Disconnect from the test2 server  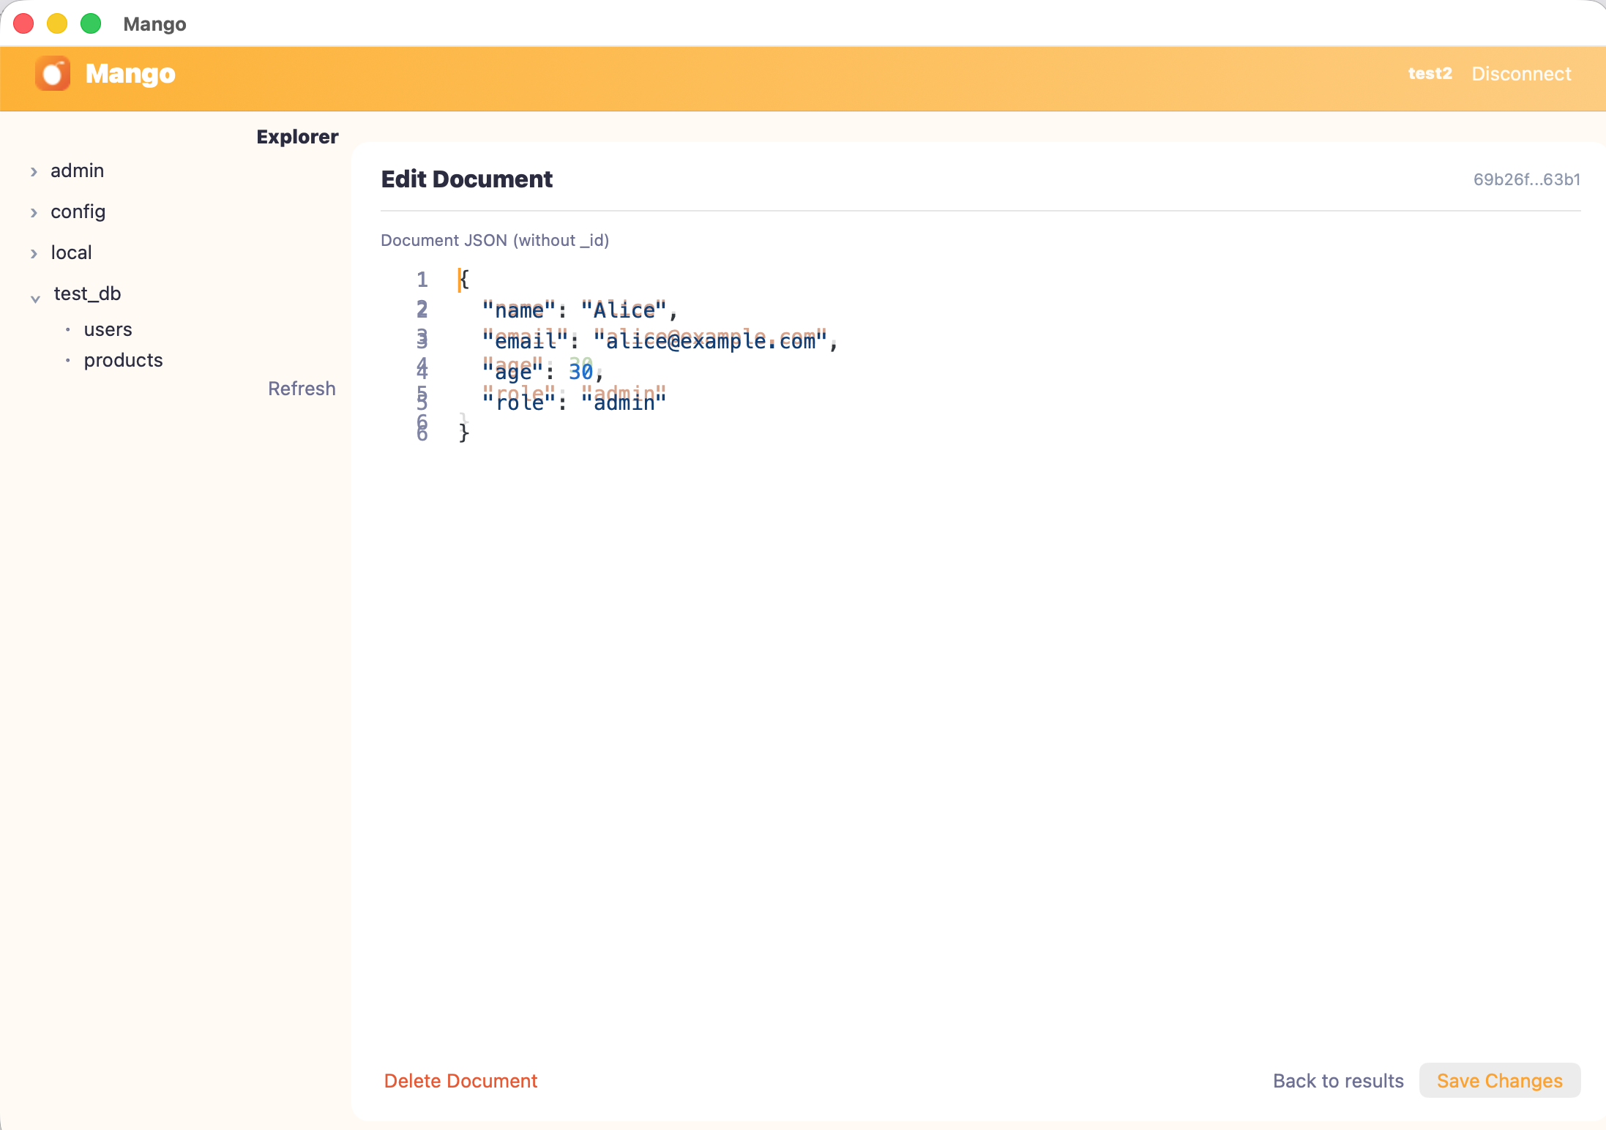(1521, 73)
